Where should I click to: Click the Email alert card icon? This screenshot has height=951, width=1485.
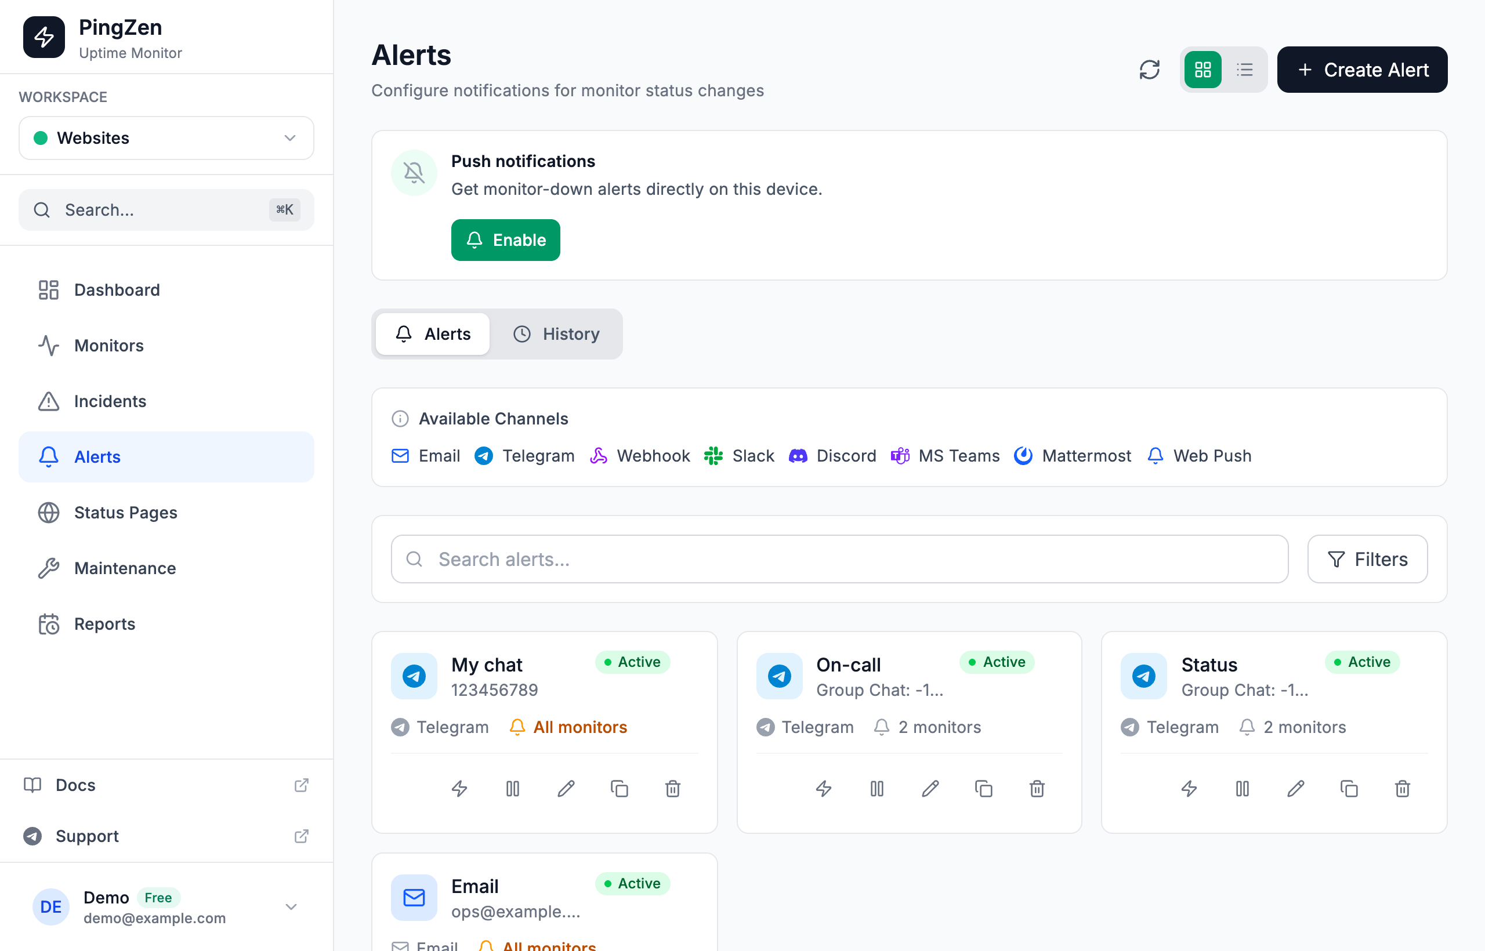[x=414, y=897]
